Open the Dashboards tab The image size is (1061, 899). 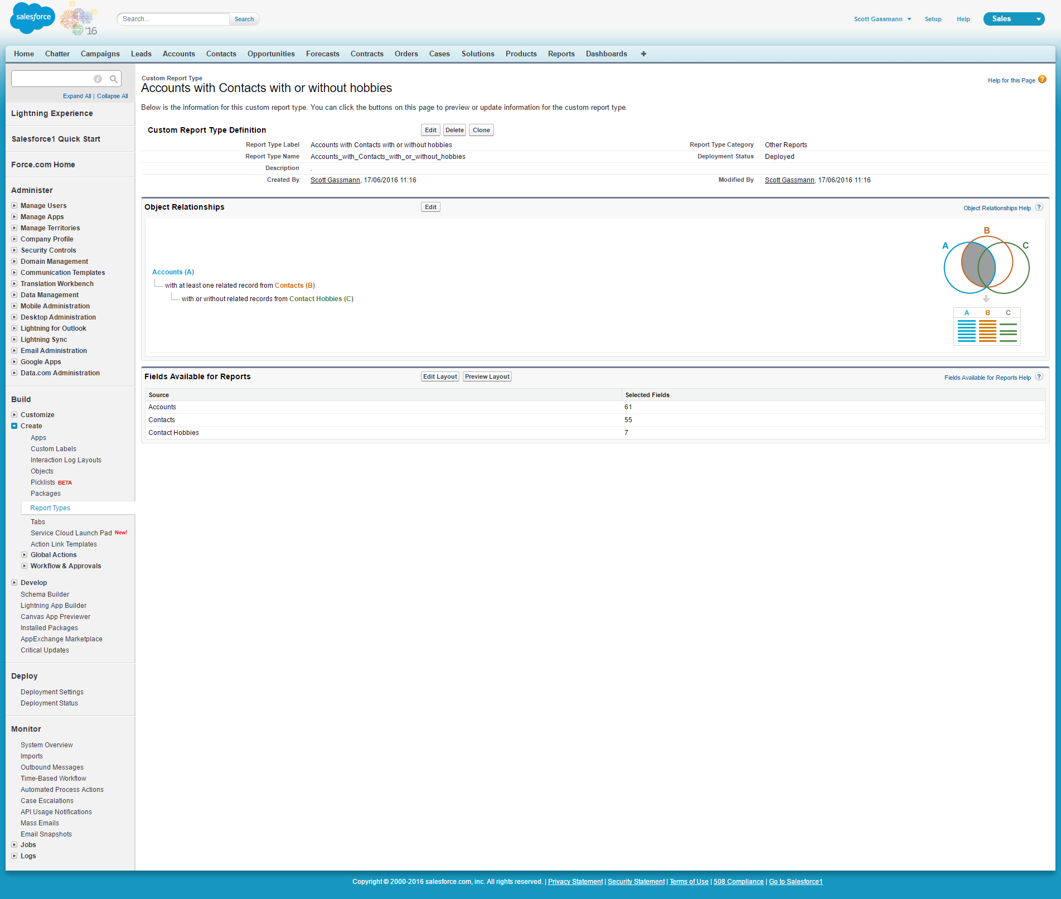point(606,54)
